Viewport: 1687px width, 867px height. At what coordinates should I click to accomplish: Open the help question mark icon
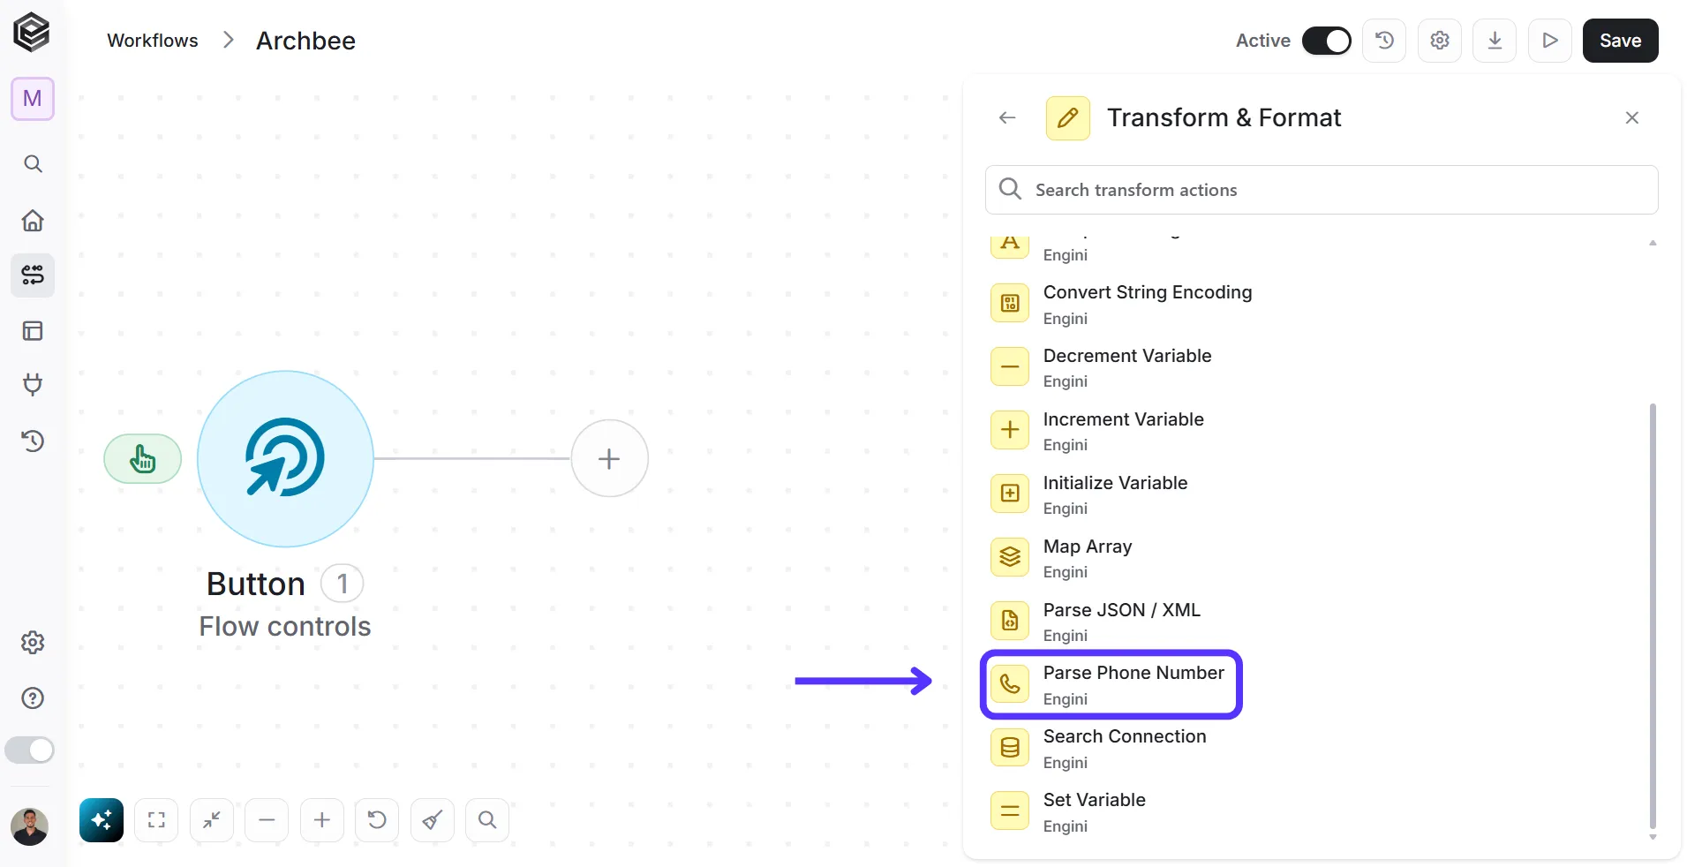[x=33, y=698]
